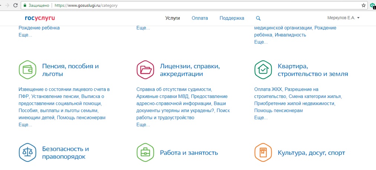Click the briefcase icon for Работа и занятость
Image resolution: width=376 pixels, height=170 pixels.
[145, 153]
